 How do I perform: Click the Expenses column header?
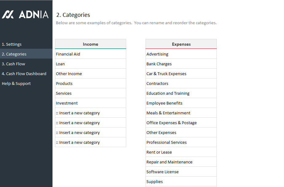click(181, 44)
